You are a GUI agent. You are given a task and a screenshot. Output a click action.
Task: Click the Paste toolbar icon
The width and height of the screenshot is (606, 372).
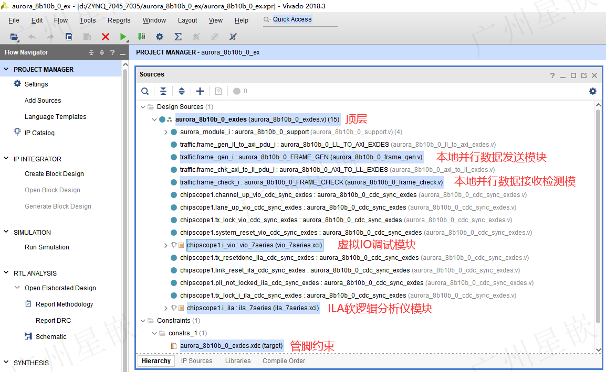coord(87,37)
